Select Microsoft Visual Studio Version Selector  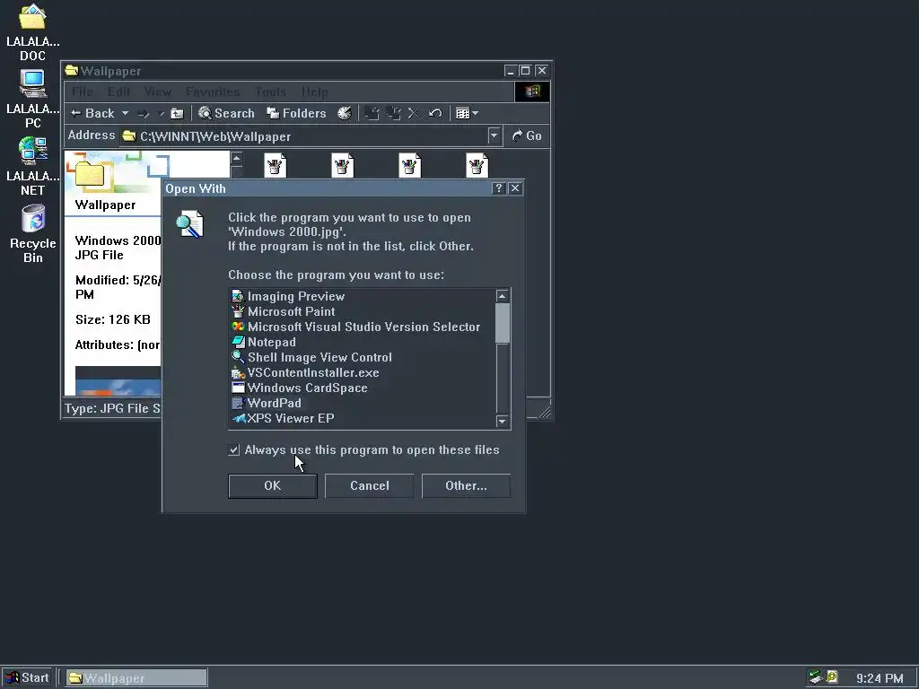[x=355, y=327]
